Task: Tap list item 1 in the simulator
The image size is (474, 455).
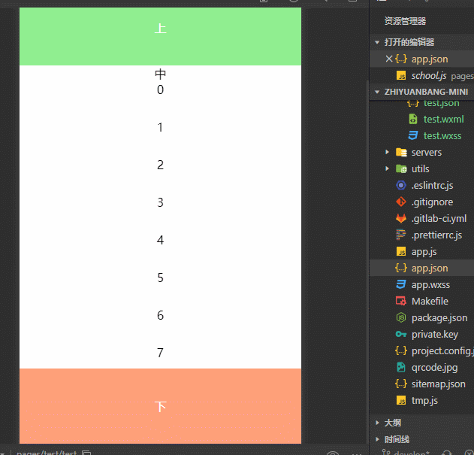Action: click(x=160, y=127)
